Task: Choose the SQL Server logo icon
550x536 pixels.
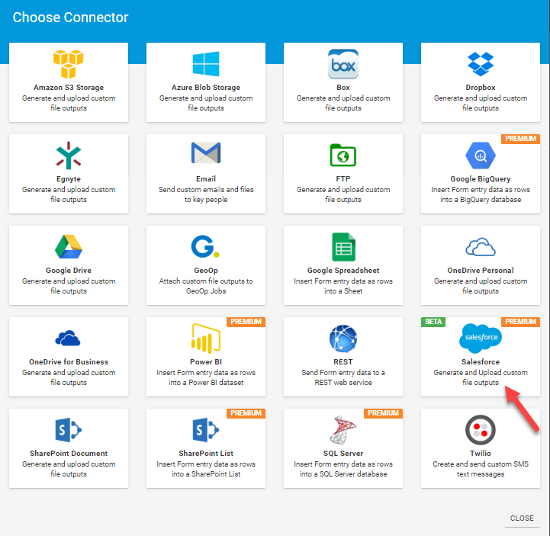Action: [343, 430]
